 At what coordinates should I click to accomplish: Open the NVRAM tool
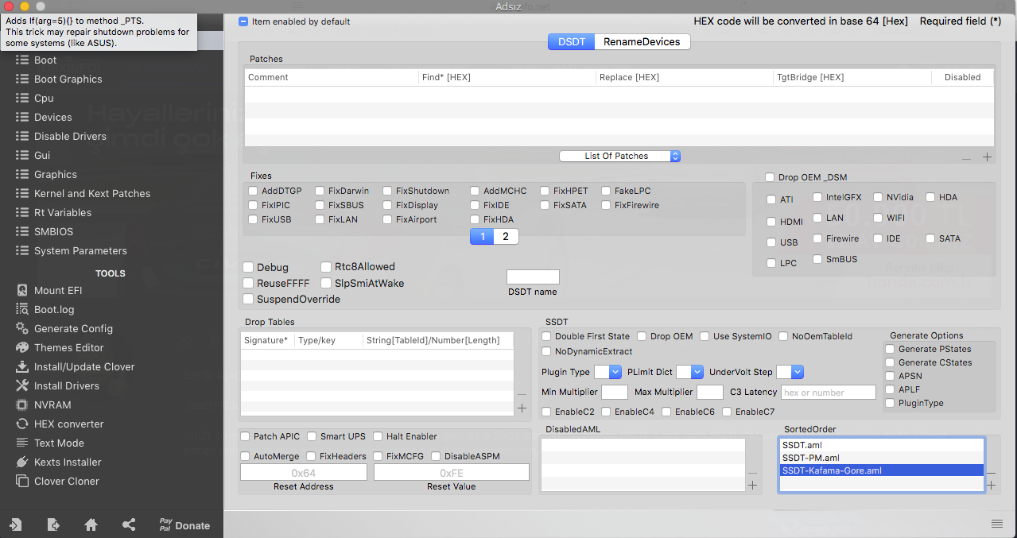(52, 405)
